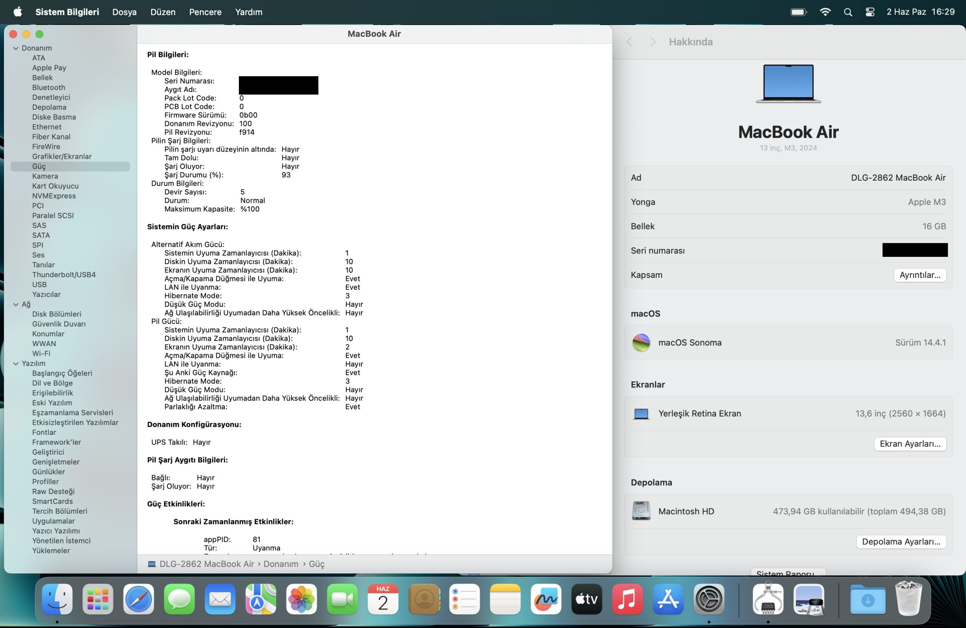
Task: Select Wi-Fi under Ağ
Action: pos(41,353)
